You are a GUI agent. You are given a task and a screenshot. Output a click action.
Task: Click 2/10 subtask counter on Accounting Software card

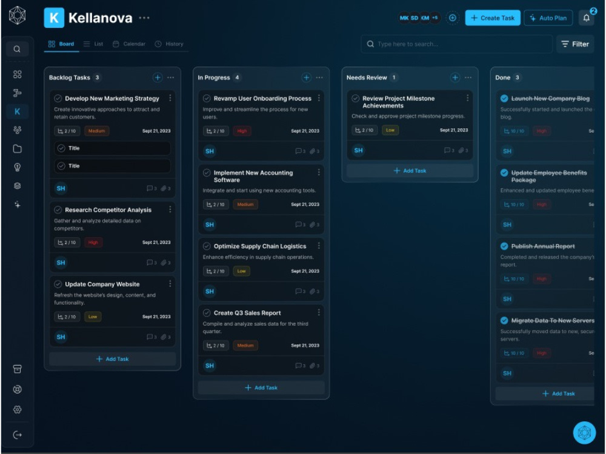pyautogui.click(x=216, y=204)
